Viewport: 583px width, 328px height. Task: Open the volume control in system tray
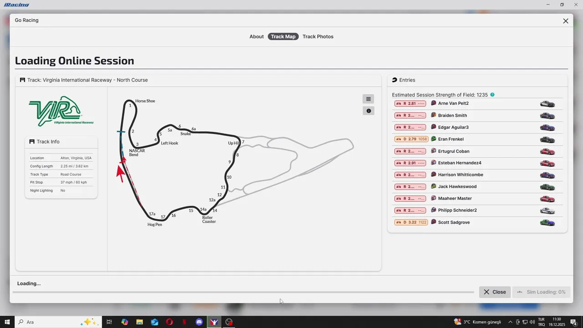(532, 322)
